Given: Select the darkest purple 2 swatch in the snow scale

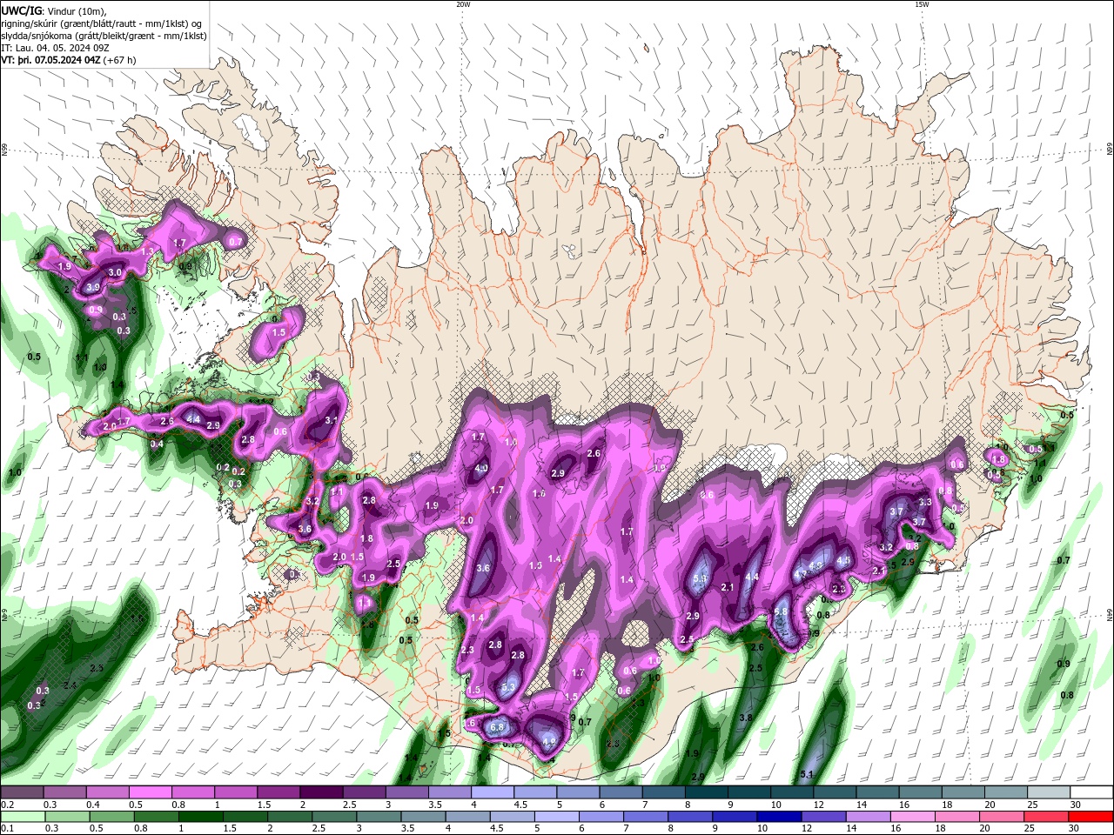Looking at the screenshot, I should pyautogui.click(x=321, y=792).
